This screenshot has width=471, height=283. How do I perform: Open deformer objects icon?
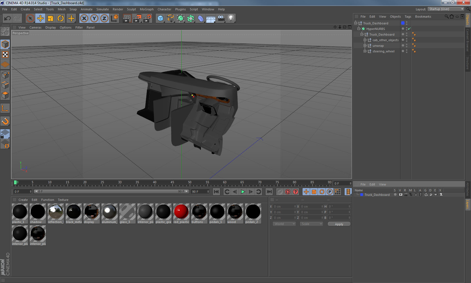click(201, 18)
